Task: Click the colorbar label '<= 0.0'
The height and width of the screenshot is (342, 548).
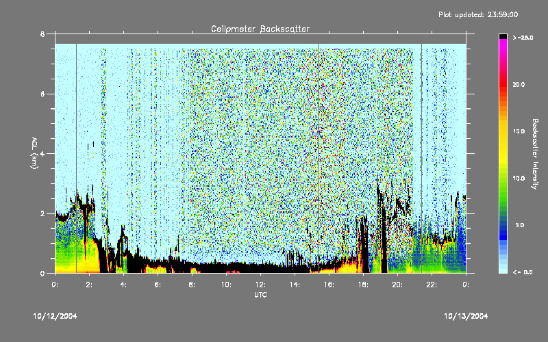Action: click(523, 272)
